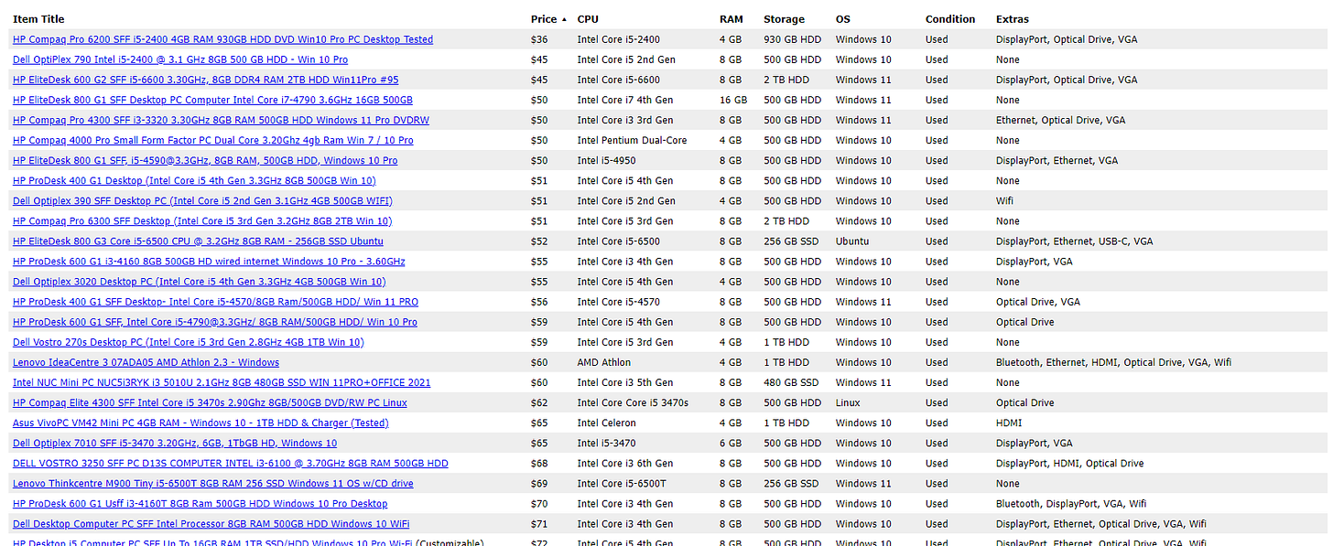
Task: Open Dell Optiplex 3020 Desktop PC listing
Action: (x=200, y=282)
